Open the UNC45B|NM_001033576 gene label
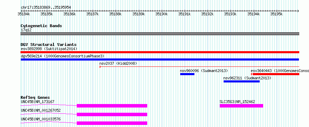The height and width of the screenshot is (127, 309). click(x=41, y=119)
